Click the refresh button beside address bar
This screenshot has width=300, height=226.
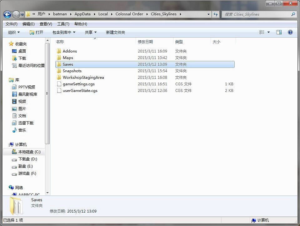[216, 14]
